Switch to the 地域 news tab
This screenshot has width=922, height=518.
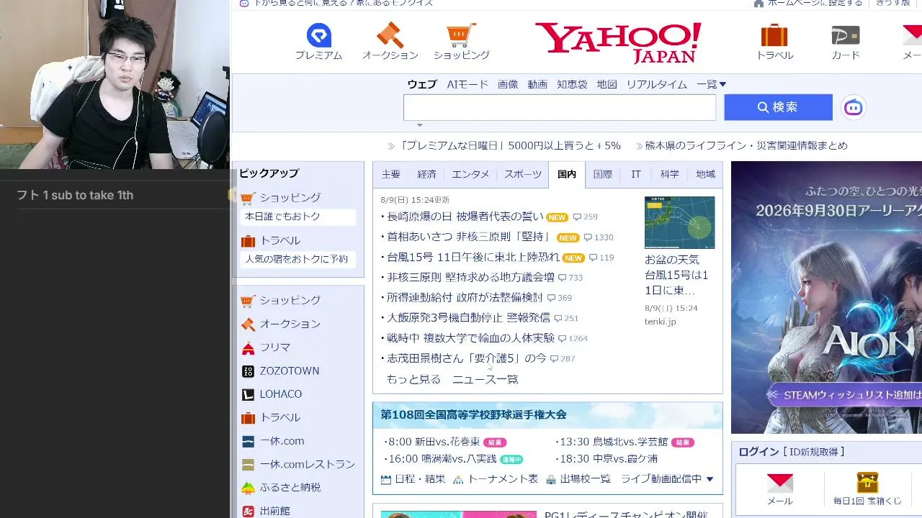[x=706, y=175]
